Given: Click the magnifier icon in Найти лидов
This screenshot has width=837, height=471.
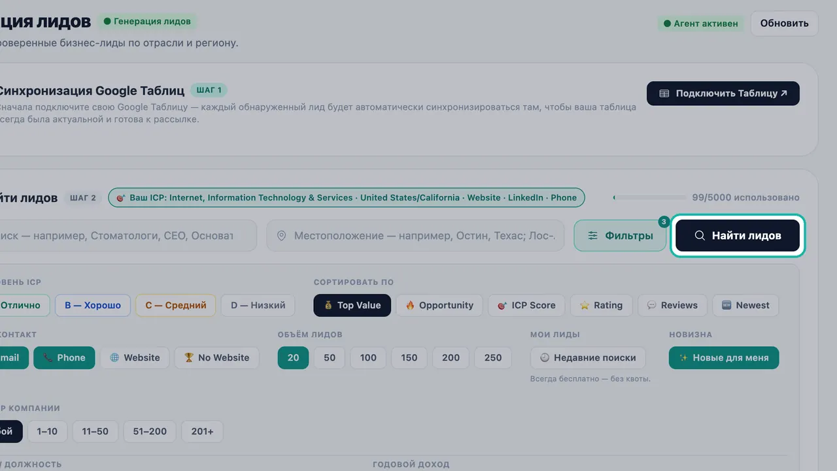Looking at the screenshot, I should coord(700,236).
